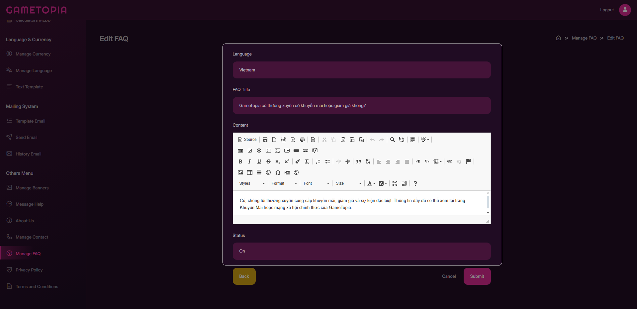This screenshot has width=637, height=309.
Task: Export content to PDF icon
Action: pyautogui.click(x=284, y=140)
